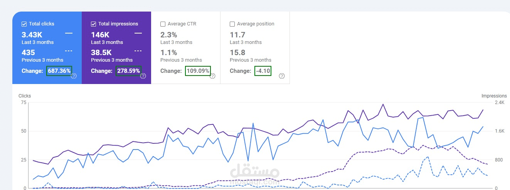
Task: Open help icon on Average position card
Action: point(282,76)
